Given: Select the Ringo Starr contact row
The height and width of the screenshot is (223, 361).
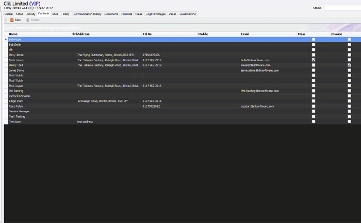Looking at the screenshot, I should coord(183,101).
